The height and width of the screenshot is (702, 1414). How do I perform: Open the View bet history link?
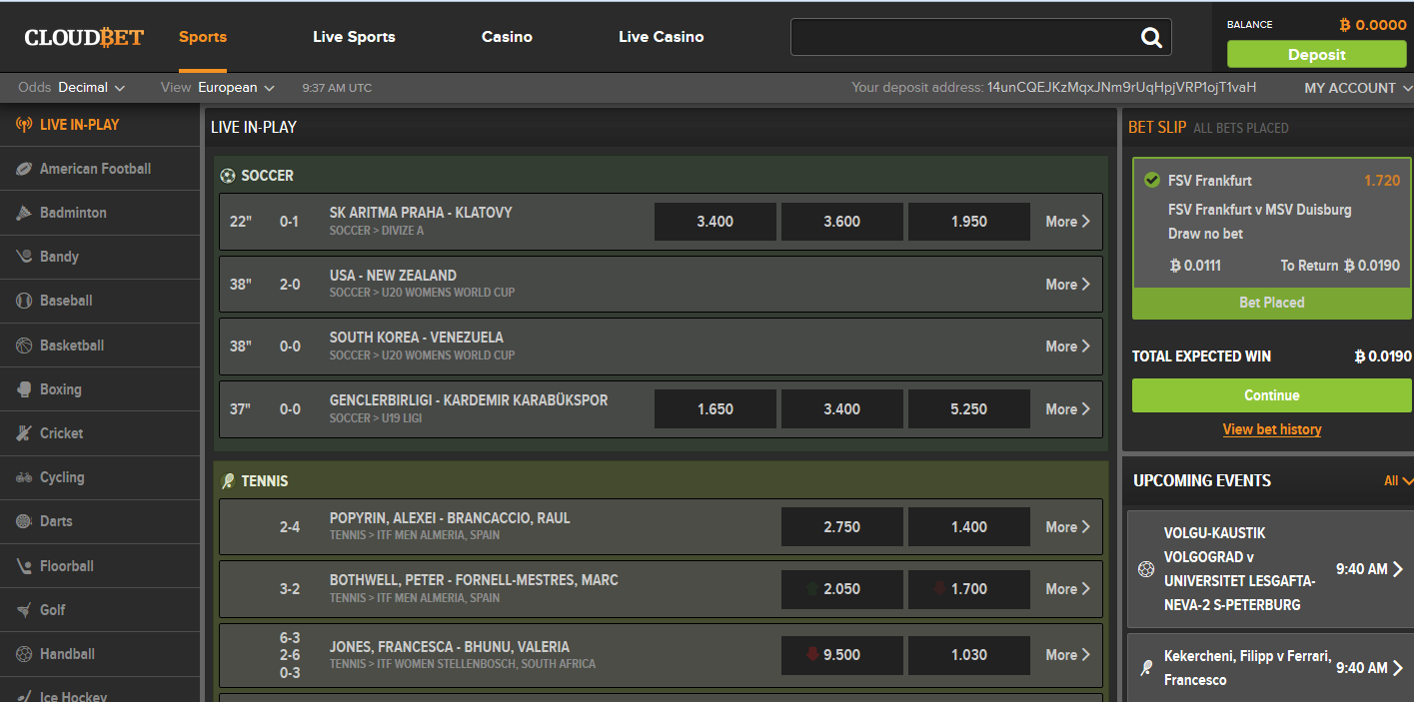coord(1271,429)
